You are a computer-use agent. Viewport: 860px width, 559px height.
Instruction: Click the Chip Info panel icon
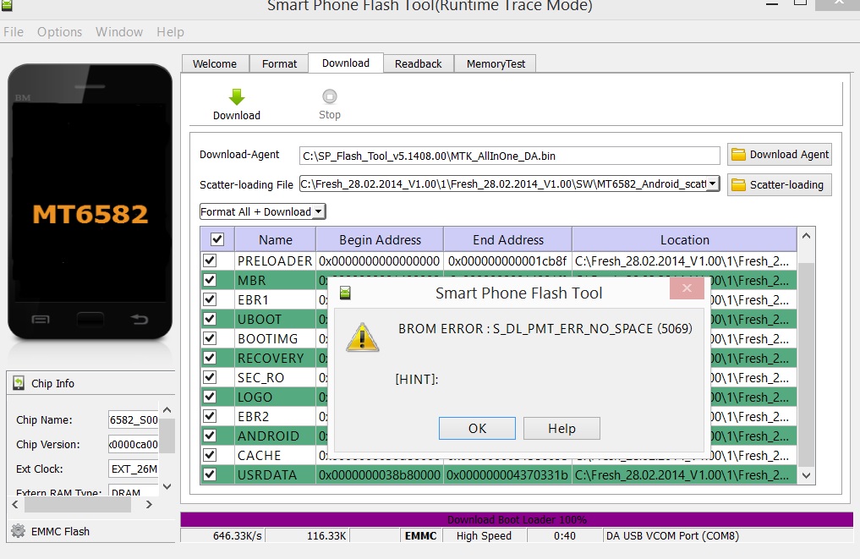pos(19,383)
